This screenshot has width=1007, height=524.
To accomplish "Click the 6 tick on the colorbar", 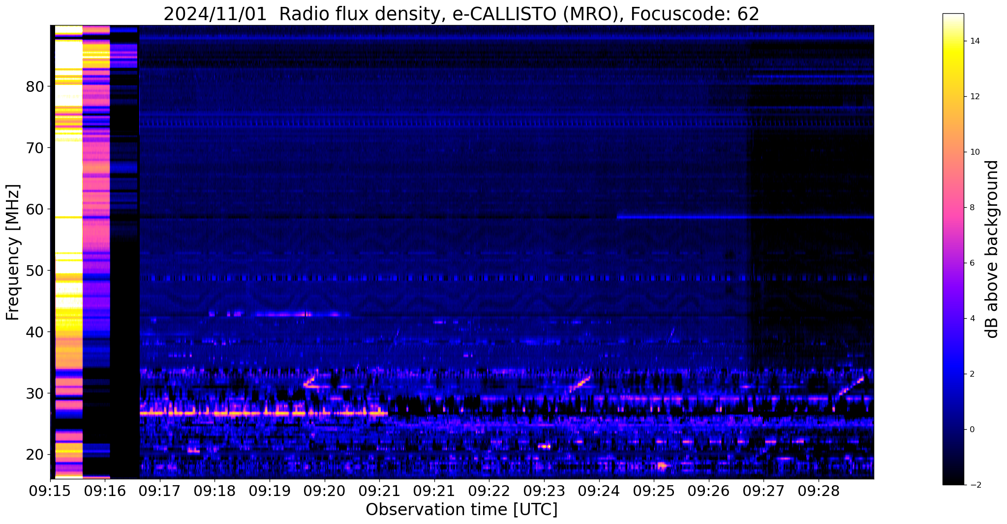I will pos(972,263).
